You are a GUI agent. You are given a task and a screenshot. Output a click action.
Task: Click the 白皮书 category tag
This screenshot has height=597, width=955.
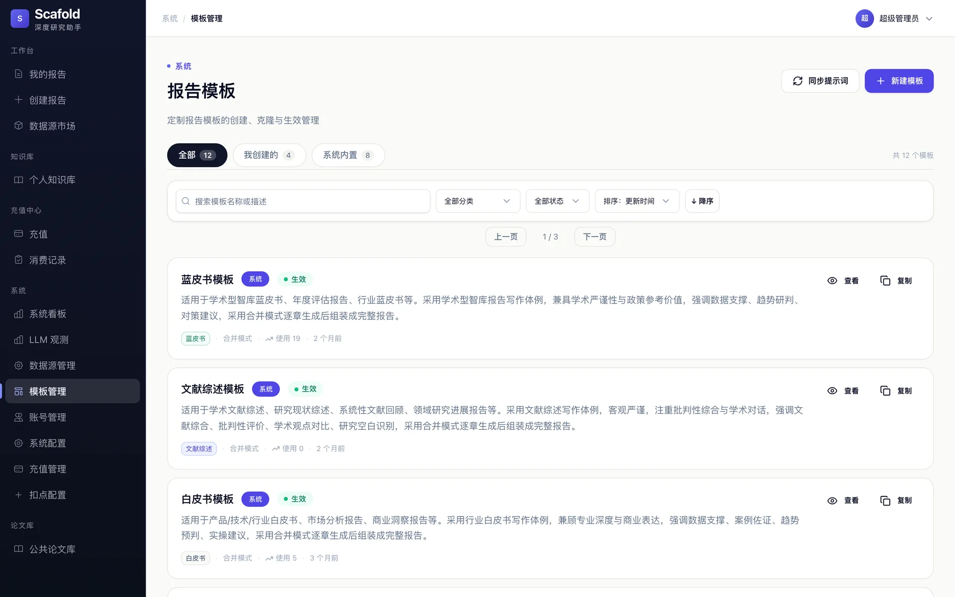(195, 558)
